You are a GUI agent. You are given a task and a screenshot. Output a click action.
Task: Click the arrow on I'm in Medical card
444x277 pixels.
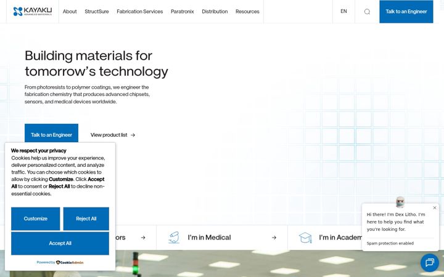click(x=274, y=238)
